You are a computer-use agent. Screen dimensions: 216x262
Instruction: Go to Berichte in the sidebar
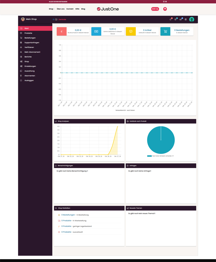(x=28, y=57)
